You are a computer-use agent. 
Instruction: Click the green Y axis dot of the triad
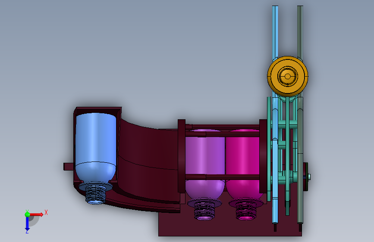tap(28, 214)
